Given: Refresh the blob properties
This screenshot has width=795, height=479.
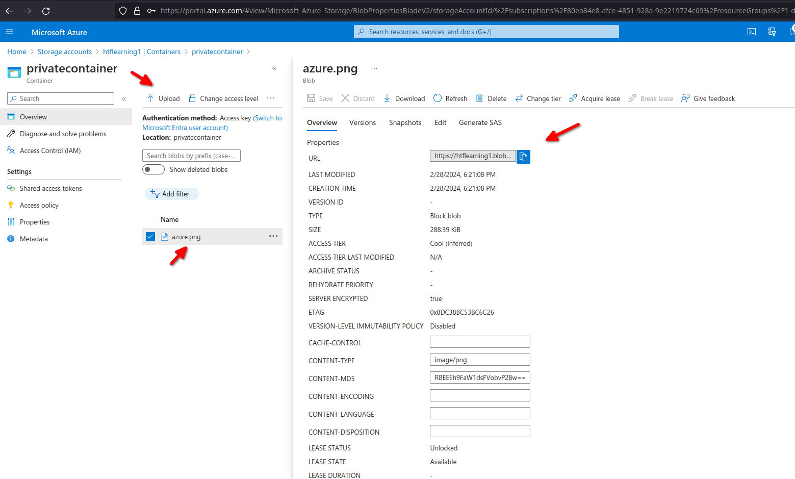Looking at the screenshot, I should tap(450, 98).
